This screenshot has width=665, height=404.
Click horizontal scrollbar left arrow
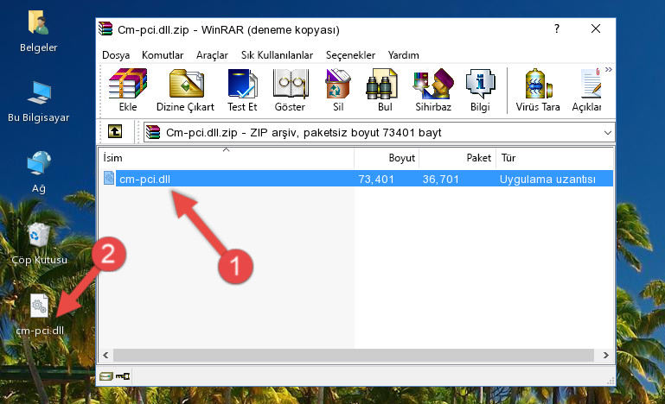(x=106, y=356)
